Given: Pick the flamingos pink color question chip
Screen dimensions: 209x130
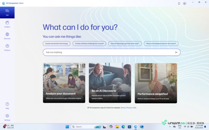Looking at the screenshot, I should (x=125, y=43).
